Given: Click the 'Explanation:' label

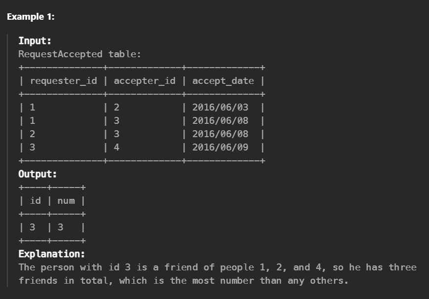Looking at the screenshot, I should pyautogui.click(x=52, y=254).
